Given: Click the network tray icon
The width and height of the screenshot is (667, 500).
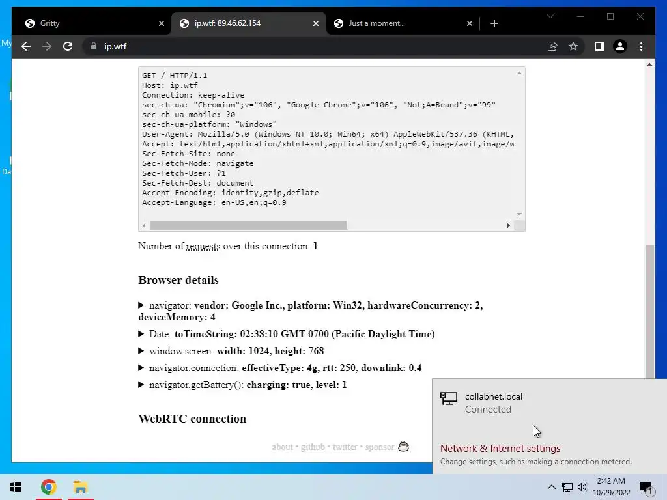Looking at the screenshot, I should [x=567, y=487].
